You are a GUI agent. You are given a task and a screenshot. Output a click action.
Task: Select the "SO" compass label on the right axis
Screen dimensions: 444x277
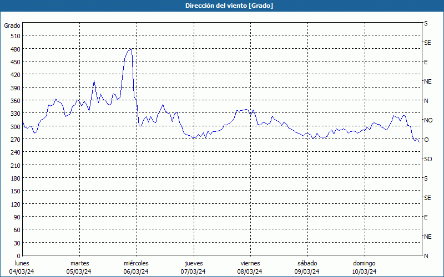coord(428,159)
